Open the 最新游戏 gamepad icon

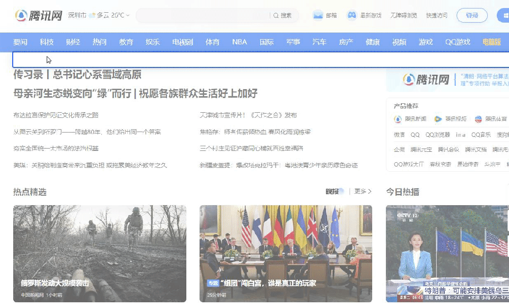point(351,15)
